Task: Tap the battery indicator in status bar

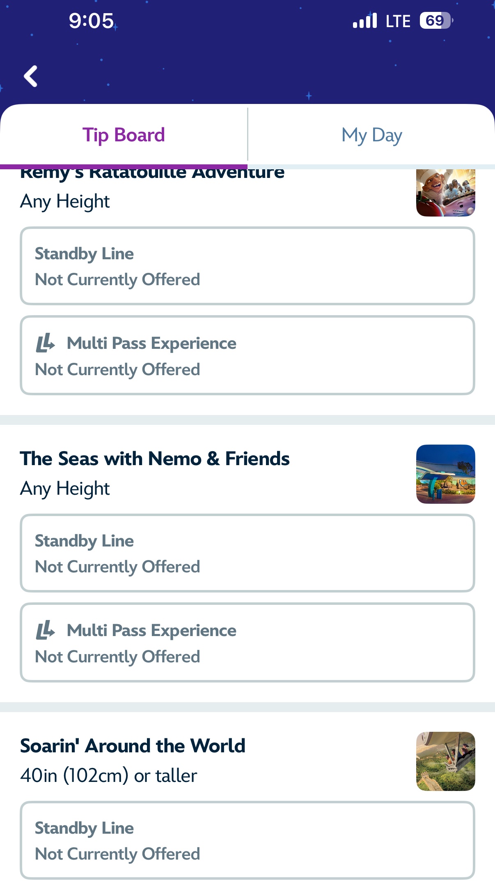Action: (436, 21)
